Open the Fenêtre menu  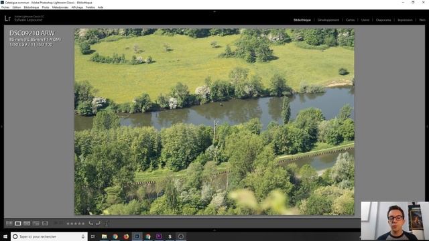click(90, 7)
